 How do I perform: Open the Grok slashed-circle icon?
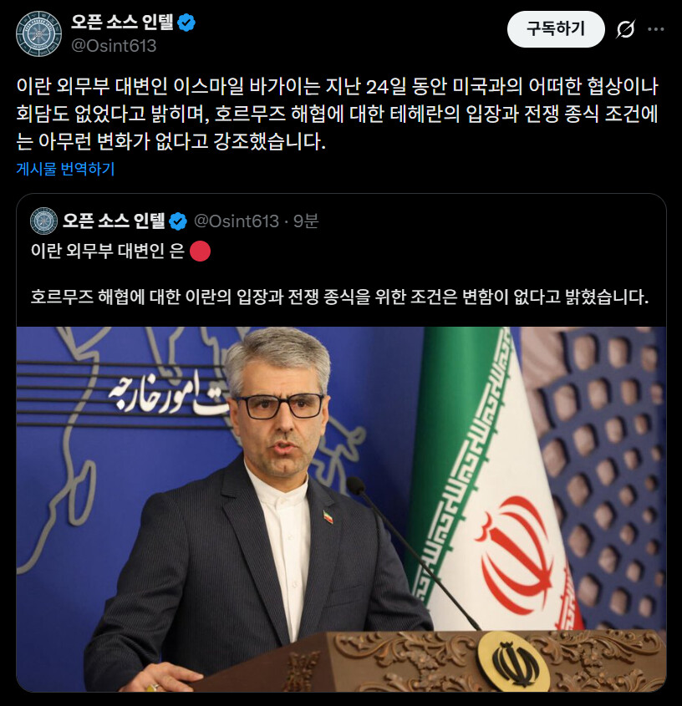[x=625, y=29]
